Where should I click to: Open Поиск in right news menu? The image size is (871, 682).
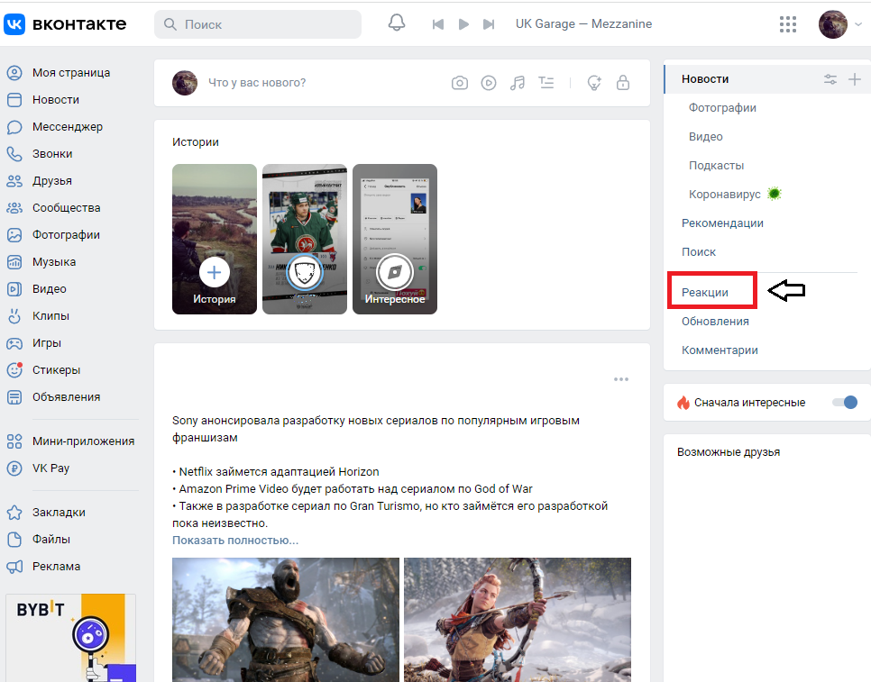pyautogui.click(x=698, y=252)
